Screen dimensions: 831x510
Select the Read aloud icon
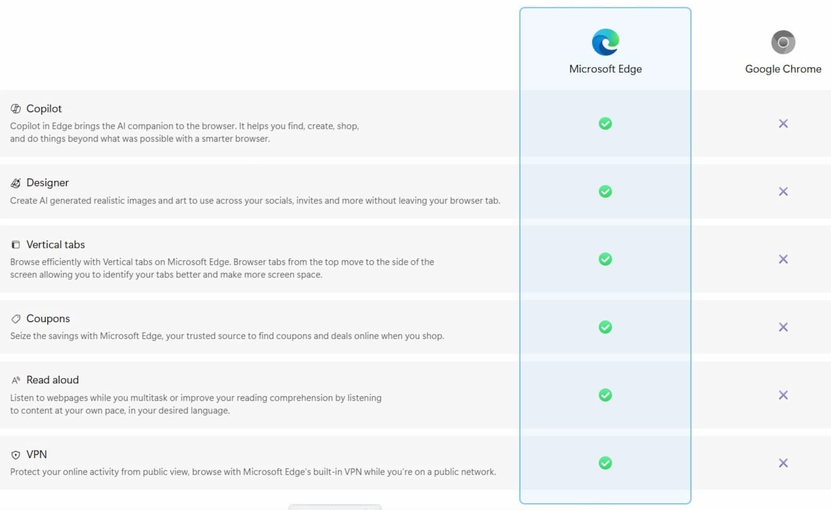[x=15, y=380]
